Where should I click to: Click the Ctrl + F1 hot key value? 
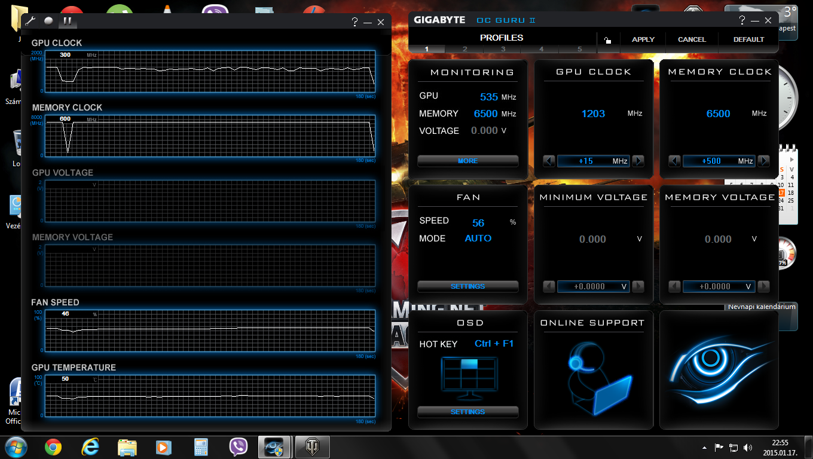(x=494, y=344)
